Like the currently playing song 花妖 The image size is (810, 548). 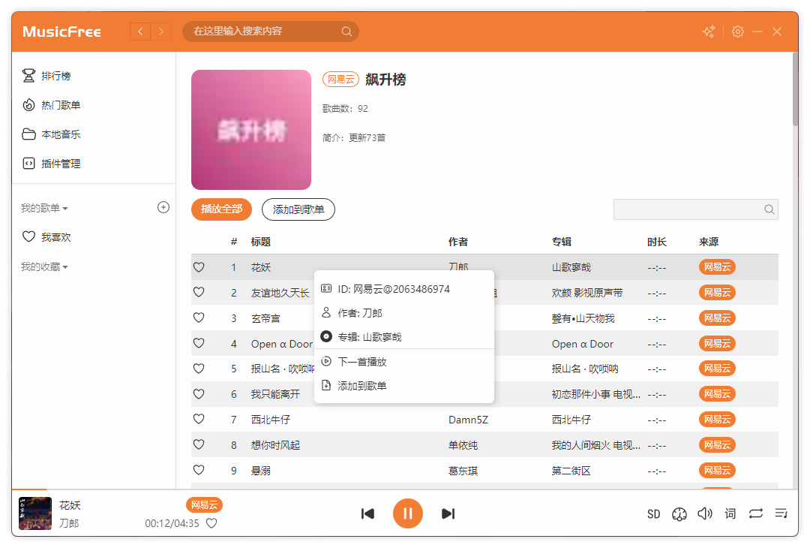click(211, 523)
